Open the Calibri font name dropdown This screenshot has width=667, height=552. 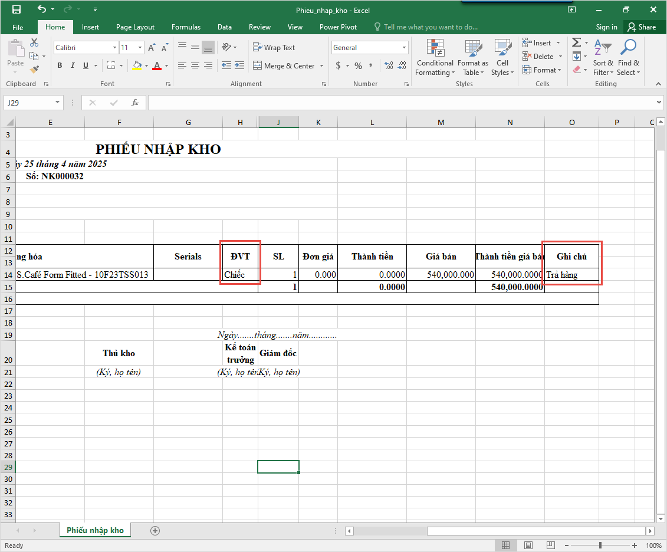pyautogui.click(x=114, y=48)
